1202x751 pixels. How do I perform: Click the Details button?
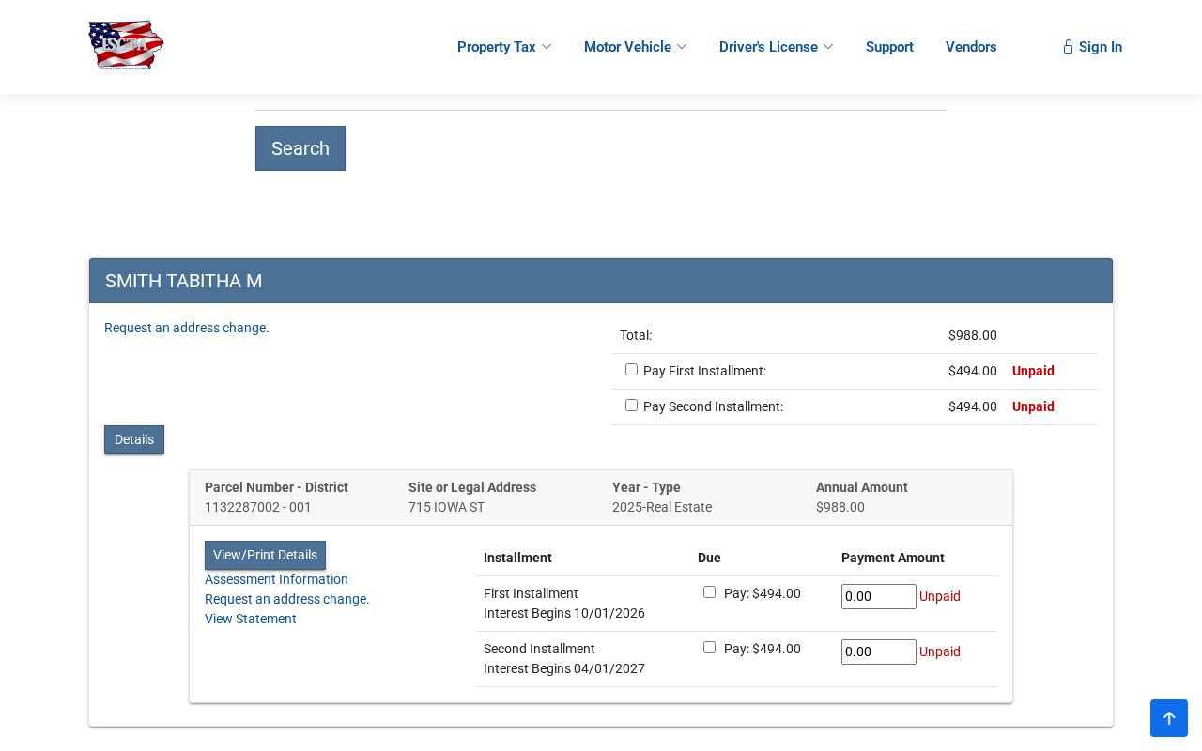(134, 439)
